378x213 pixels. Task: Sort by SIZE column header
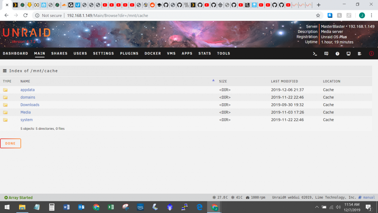tap(223, 81)
